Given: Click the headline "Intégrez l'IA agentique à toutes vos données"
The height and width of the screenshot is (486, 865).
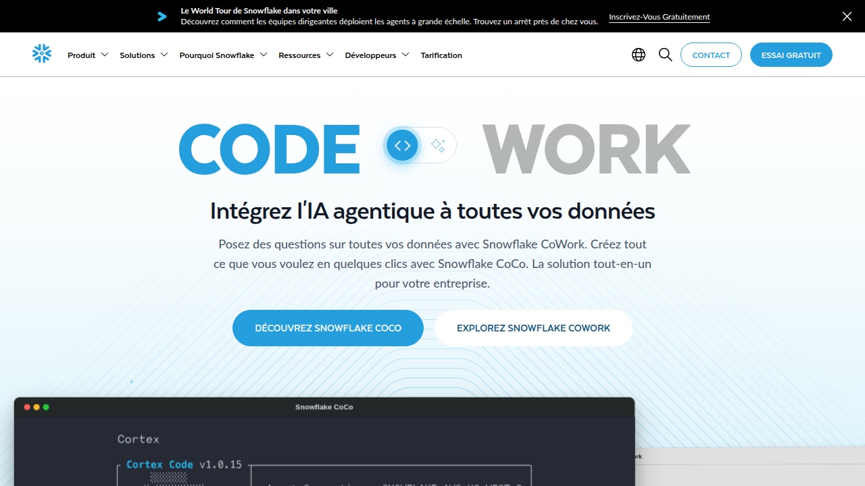Looking at the screenshot, I should pyautogui.click(x=432, y=211).
